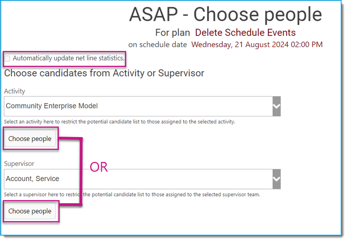347x241 pixels.
Task: Click the 'ASAP - Choose people' page title
Action: [226, 14]
